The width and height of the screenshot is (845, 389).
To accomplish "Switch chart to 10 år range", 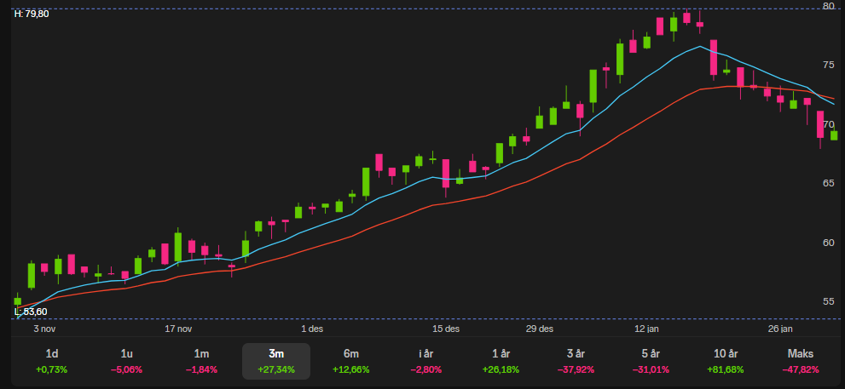I will [x=725, y=361].
